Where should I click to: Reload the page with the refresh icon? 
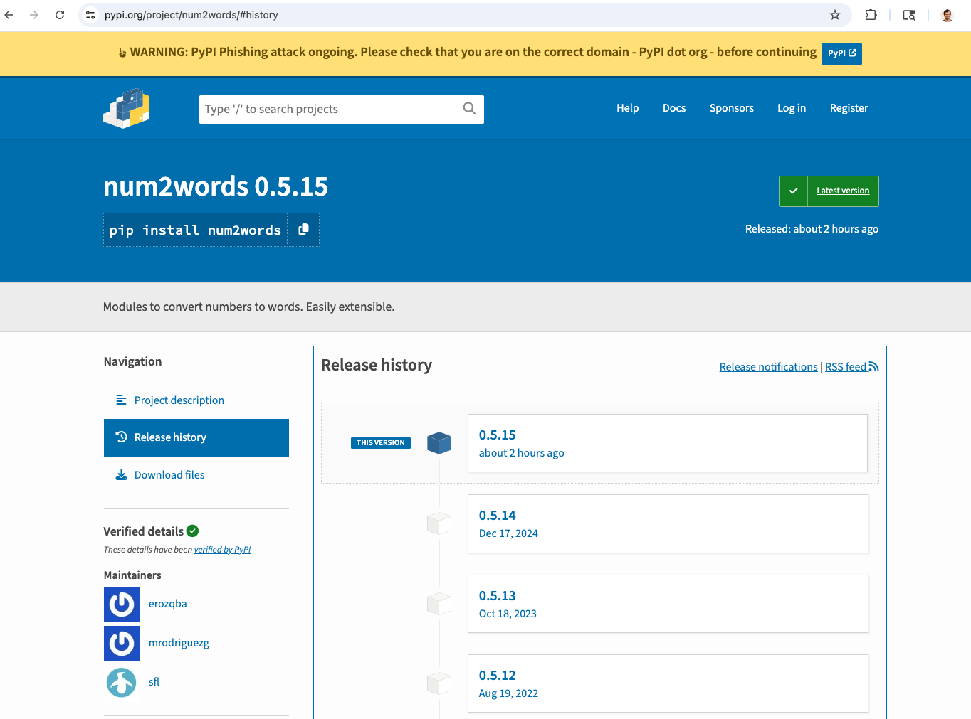pyautogui.click(x=60, y=15)
